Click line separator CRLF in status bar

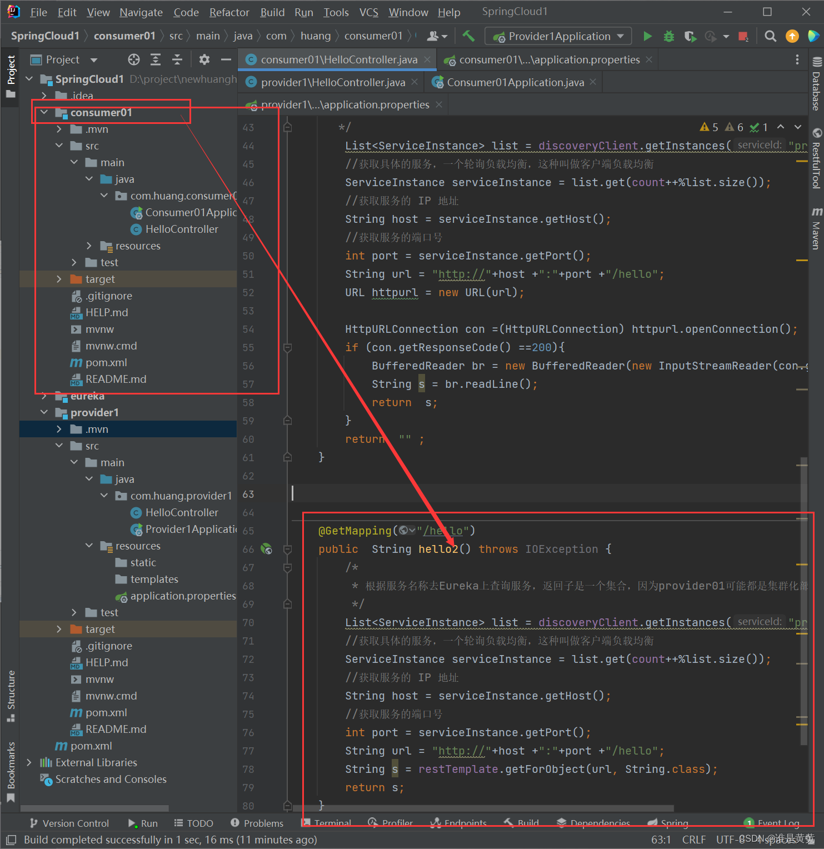(694, 840)
